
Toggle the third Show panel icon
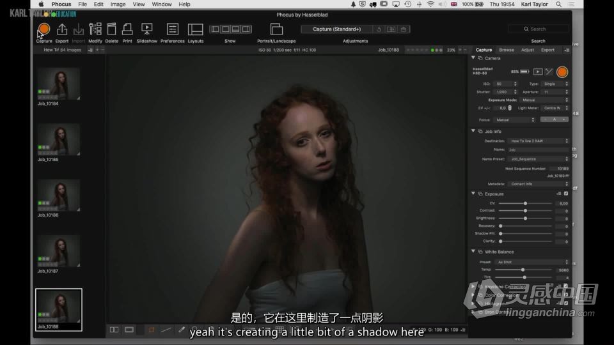[236, 29]
